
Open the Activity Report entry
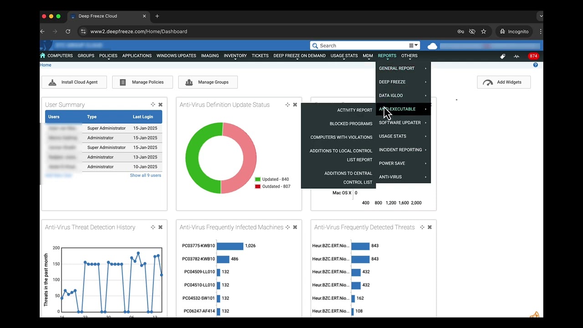coord(354,110)
